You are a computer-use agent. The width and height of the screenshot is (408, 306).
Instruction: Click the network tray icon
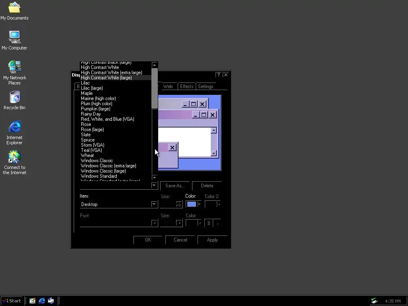(374, 301)
